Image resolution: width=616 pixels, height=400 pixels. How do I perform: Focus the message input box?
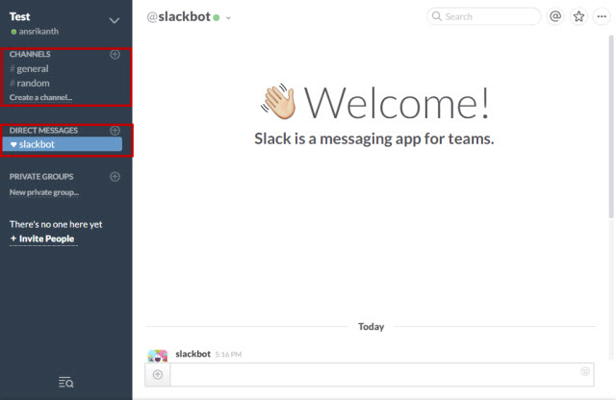(x=382, y=374)
